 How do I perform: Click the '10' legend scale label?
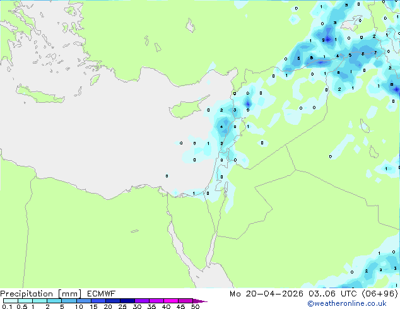(x=79, y=306)
